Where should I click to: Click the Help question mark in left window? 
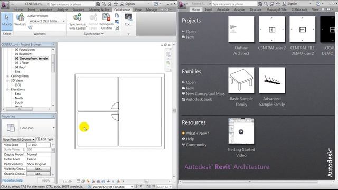click(x=156, y=4)
